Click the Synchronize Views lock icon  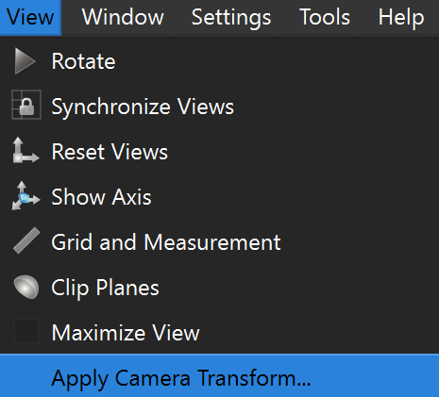(26, 105)
